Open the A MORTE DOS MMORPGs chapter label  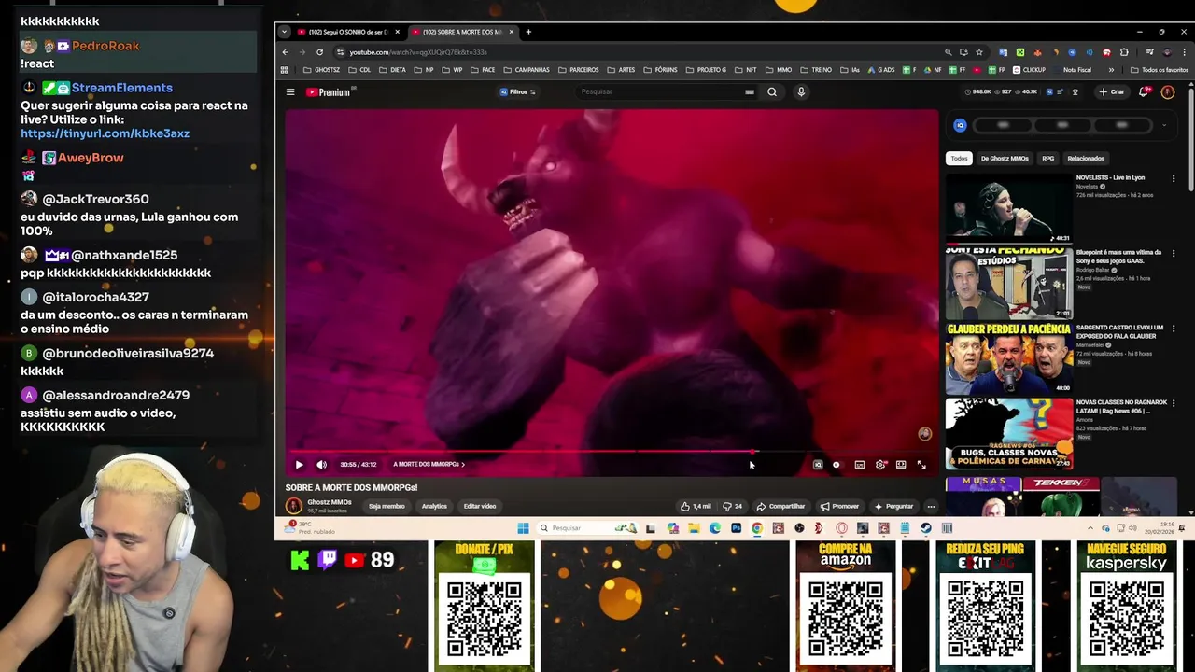click(x=429, y=465)
